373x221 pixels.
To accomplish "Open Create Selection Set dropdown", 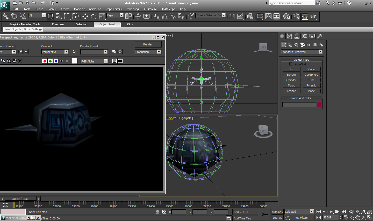I will pyautogui.click(x=211, y=15).
